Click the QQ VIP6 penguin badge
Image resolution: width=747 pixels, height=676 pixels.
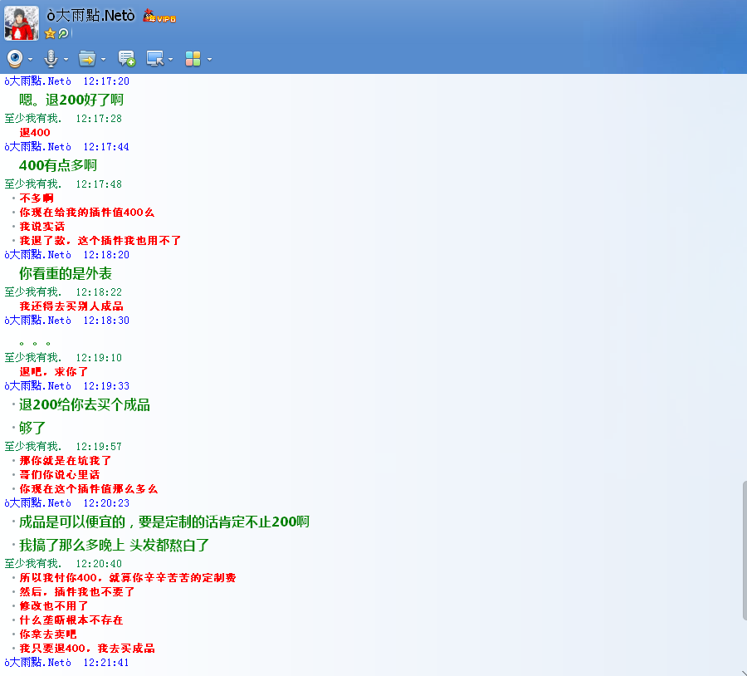point(159,17)
